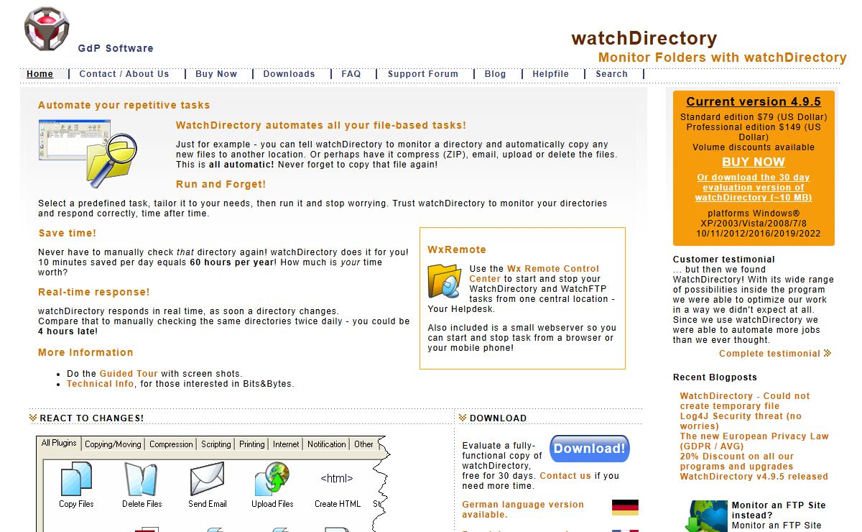The height and width of the screenshot is (532, 862).
Task: Open Log4J Security threat blogpost
Action: coord(741,421)
